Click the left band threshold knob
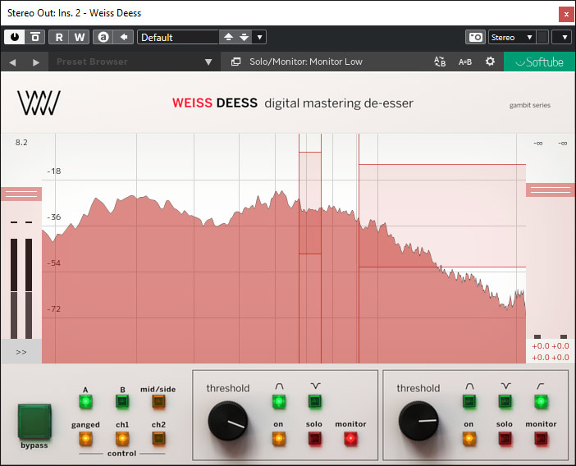576x466 pixels. pos(228,423)
